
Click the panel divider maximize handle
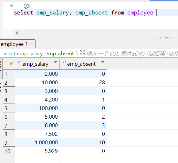163,38
